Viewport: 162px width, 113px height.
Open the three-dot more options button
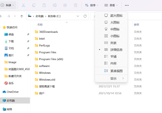[127, 5]
